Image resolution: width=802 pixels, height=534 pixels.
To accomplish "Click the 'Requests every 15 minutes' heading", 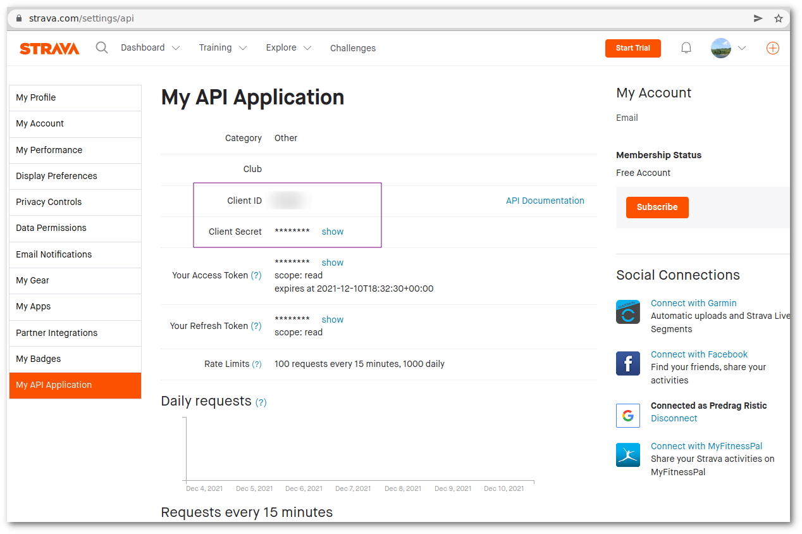I will point(247,512).
